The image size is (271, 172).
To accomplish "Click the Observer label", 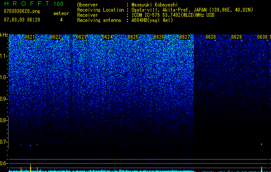I will 87,5.
